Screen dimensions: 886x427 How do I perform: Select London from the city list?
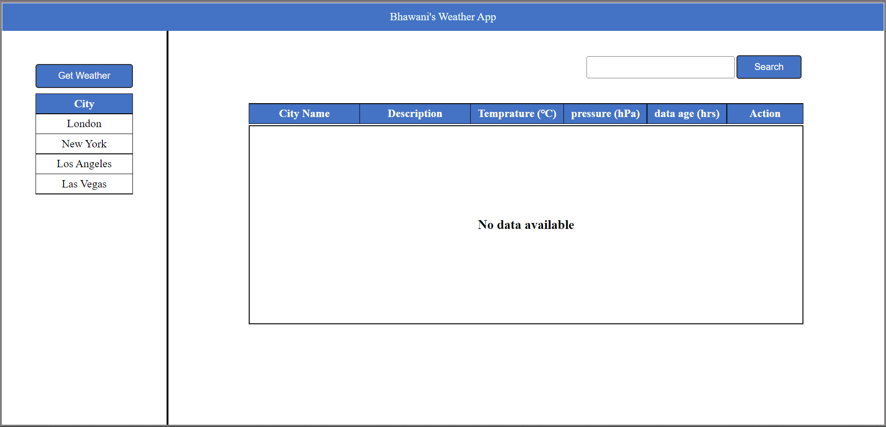click(84, 123)
